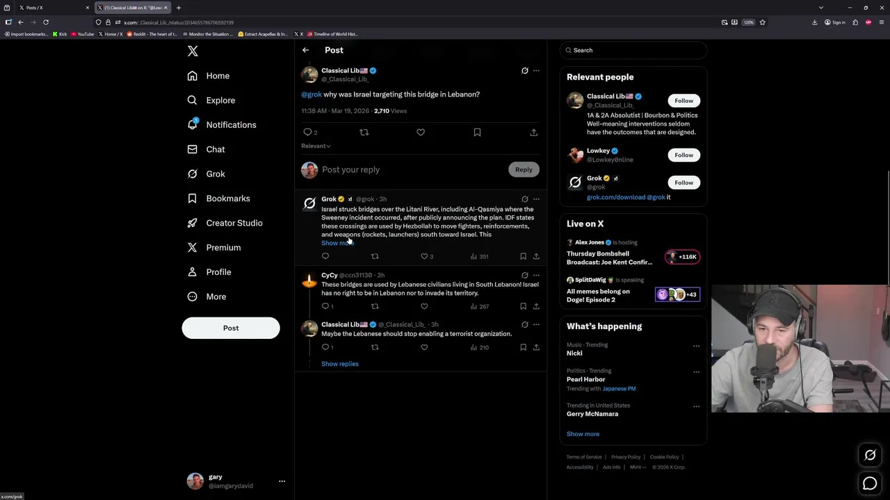Open the More menu in sidebar
890x500 pixels.
[207, 297]
